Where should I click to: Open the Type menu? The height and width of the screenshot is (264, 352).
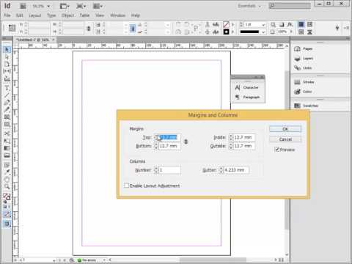[x=51, y=15]
